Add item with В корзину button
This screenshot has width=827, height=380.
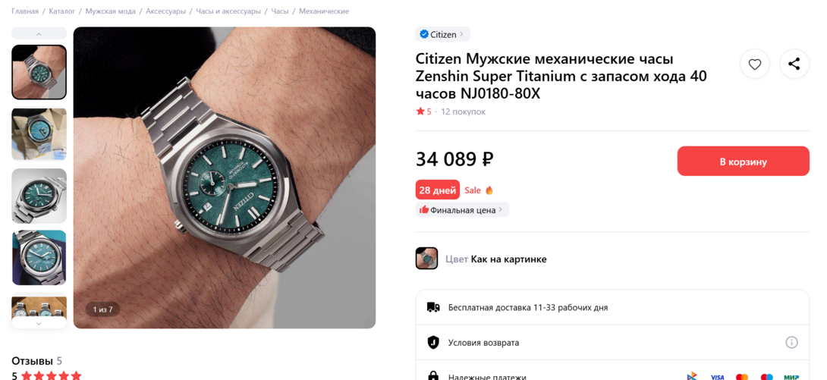click(743, 162)
